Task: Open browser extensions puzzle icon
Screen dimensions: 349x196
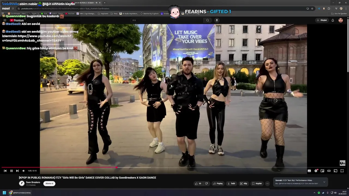Action: coord(329,8)
